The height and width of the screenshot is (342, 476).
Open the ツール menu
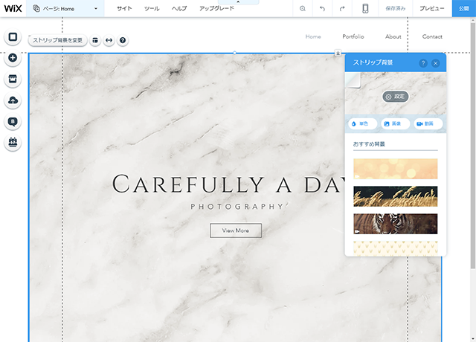pos(151,8)
